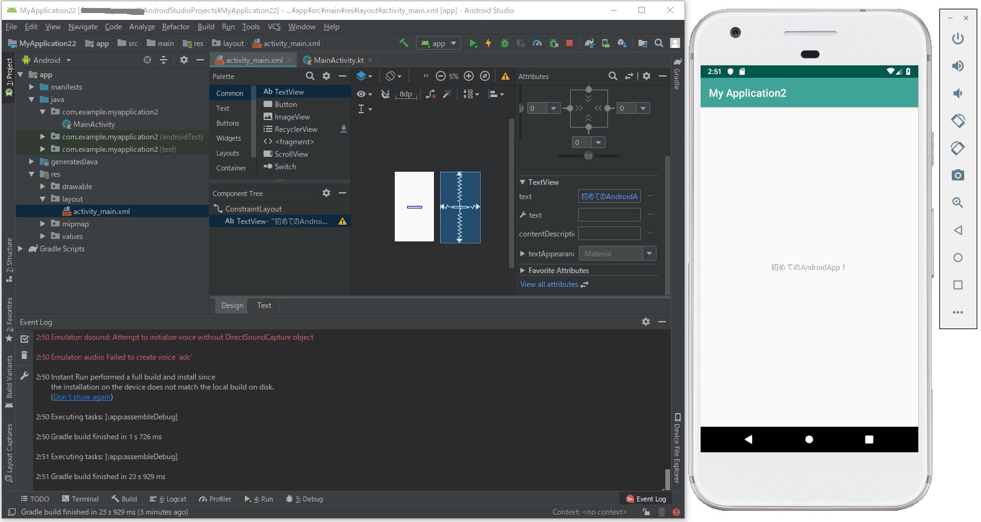The image size is (981, 522).
Task: Take an emulator screenshot with camera icon
Action: tap(958, 175)
